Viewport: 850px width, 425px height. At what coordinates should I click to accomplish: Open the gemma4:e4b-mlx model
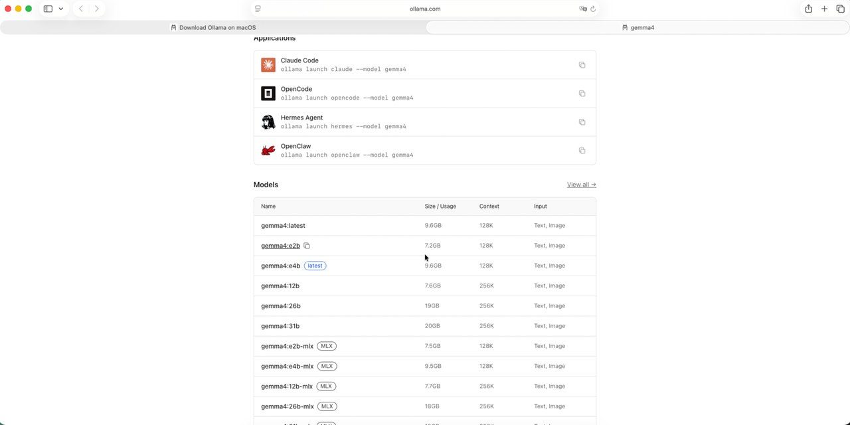(x=288, y=366)
